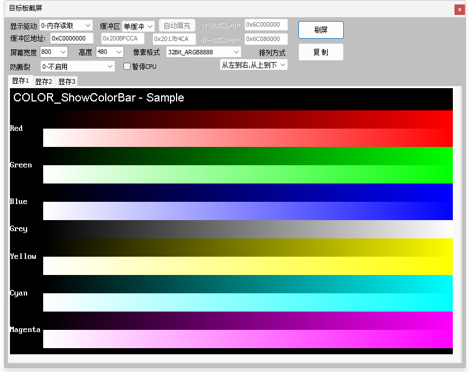The height and width of the screenshot is (372, 470).
Task: Open the 显示驱动 dropdown showing 0-内存读取
Action: (x=66, y=26)
